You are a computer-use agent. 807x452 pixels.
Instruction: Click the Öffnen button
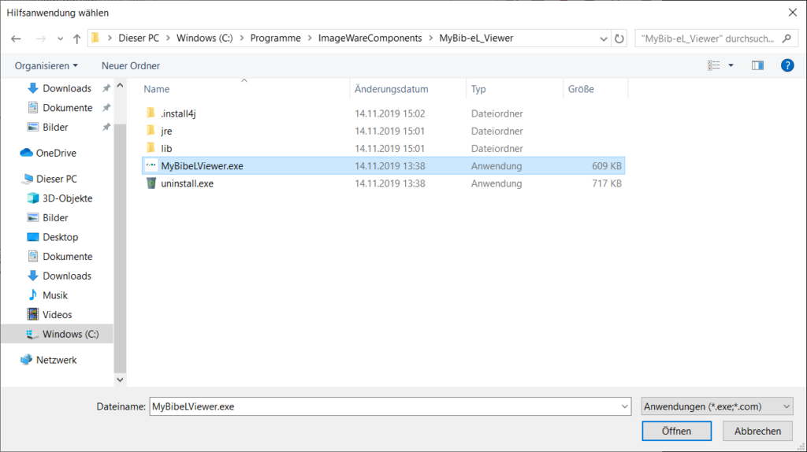[676, 431]
